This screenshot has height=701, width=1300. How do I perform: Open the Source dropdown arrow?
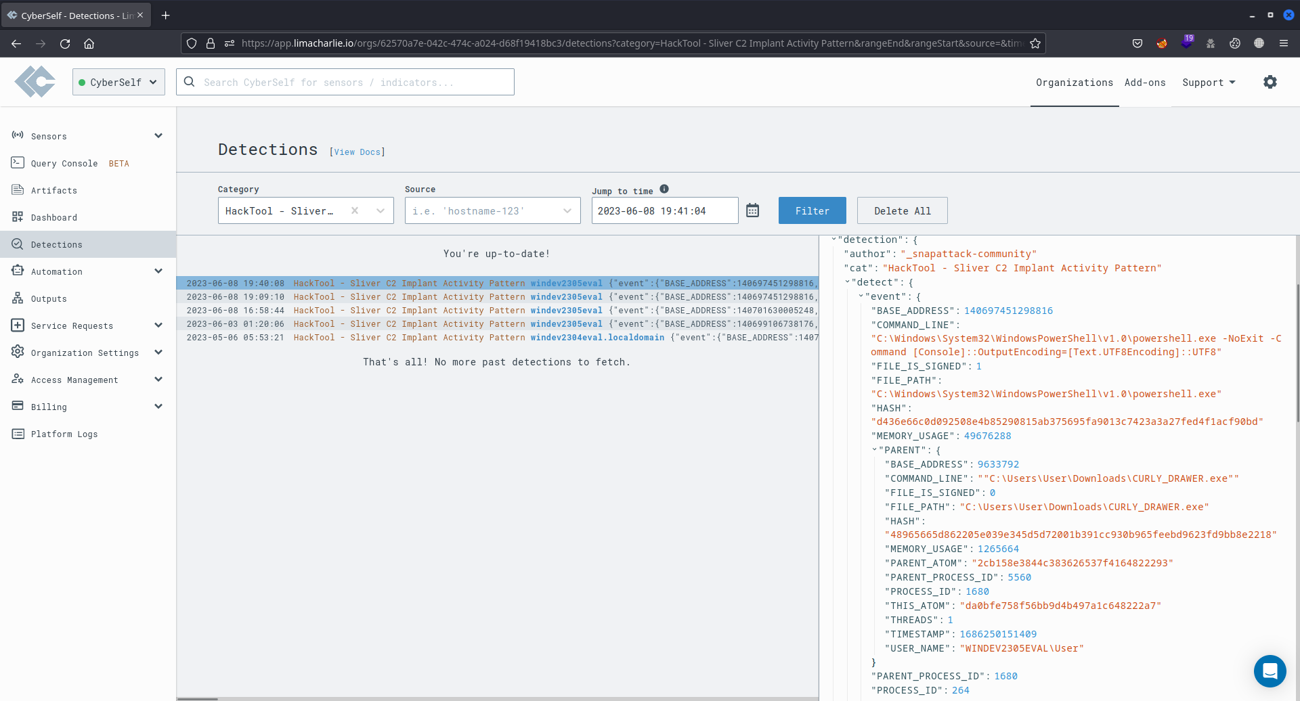pyautogui.click(x=567, y=210)
